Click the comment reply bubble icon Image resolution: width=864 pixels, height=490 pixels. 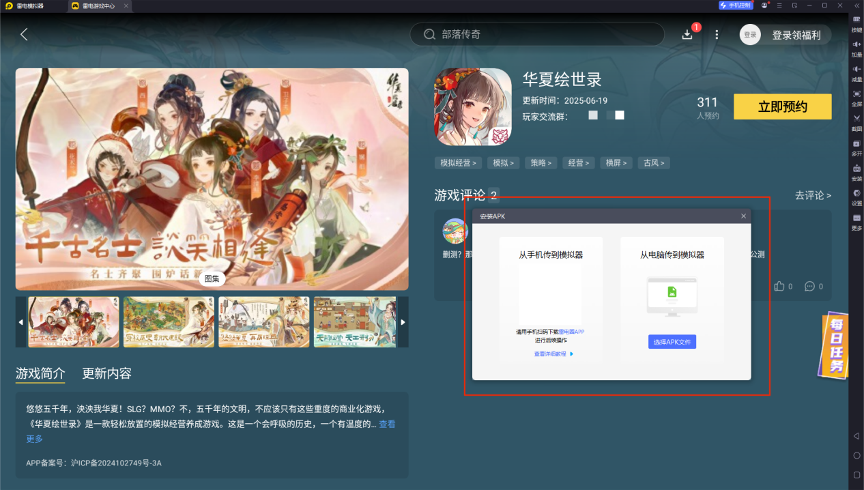coord(810,286)
